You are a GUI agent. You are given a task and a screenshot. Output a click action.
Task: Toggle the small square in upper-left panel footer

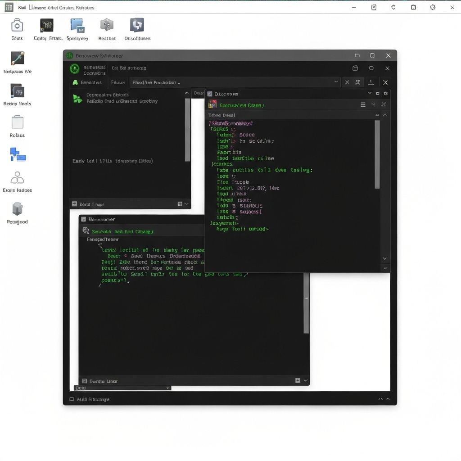coord(74,204)
